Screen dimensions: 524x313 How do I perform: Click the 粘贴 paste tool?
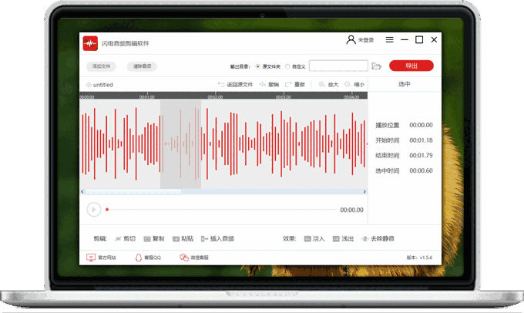183,239
